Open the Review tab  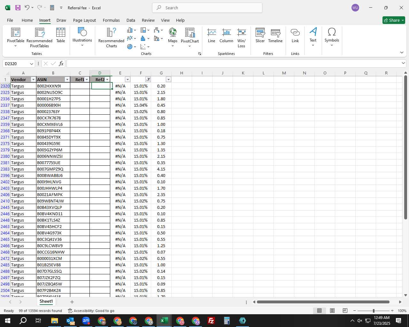pyautogui.click(x=148, y=20)
